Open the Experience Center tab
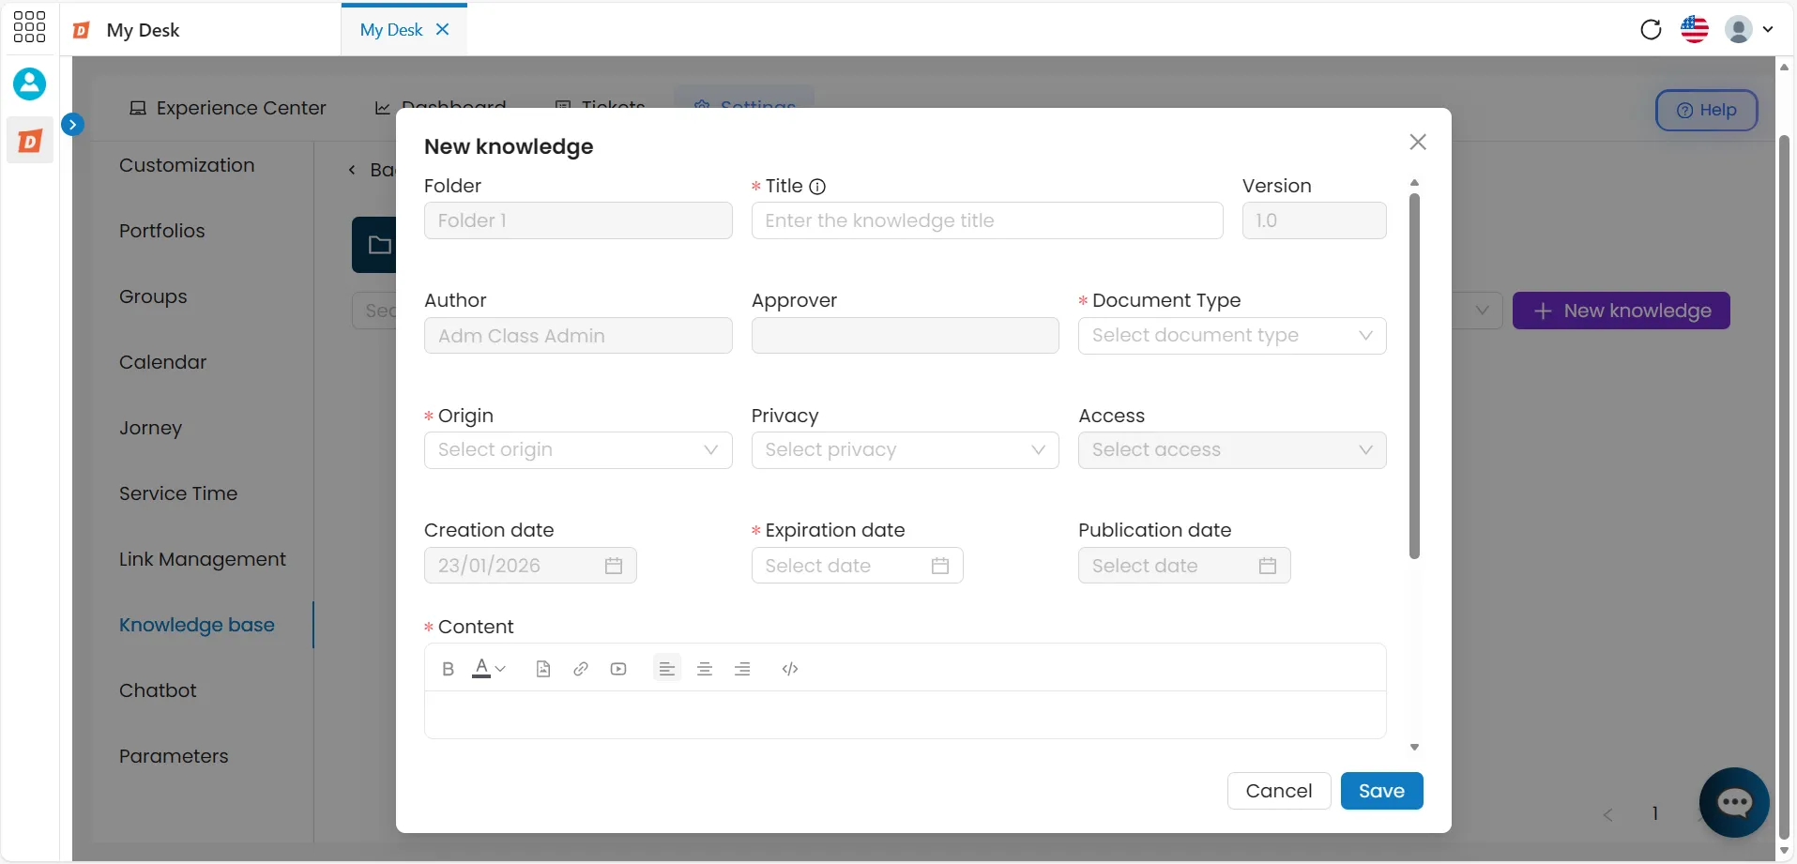 228,108
